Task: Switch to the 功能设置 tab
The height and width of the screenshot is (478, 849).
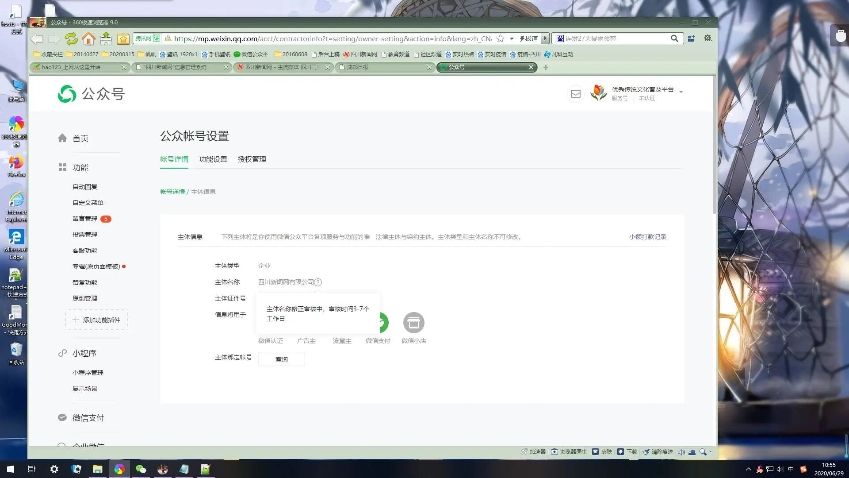Action: pos(213,159)
